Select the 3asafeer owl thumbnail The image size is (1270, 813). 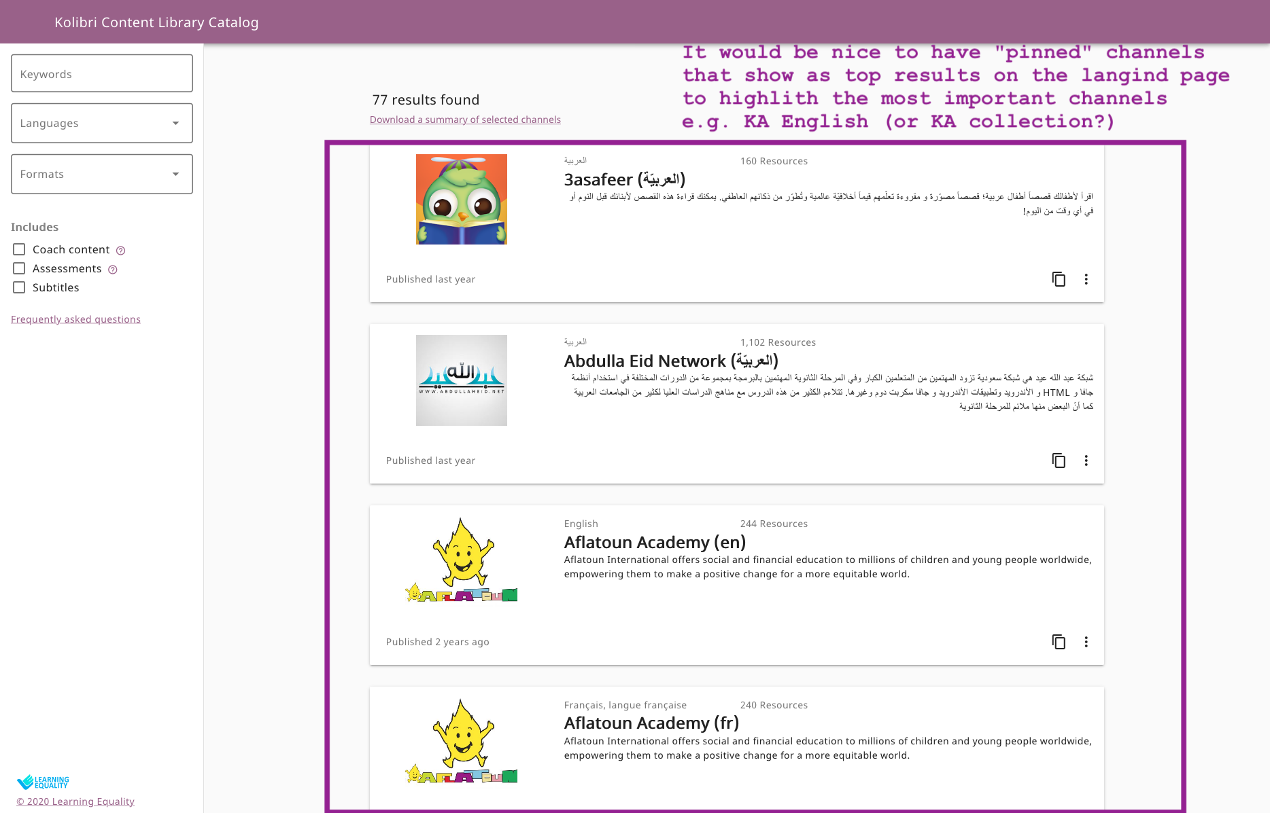(x=462, y=199)
